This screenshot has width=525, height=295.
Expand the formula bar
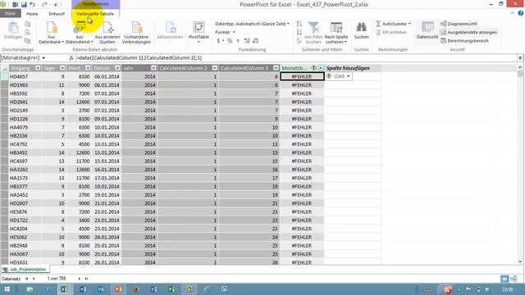point(520,58)
